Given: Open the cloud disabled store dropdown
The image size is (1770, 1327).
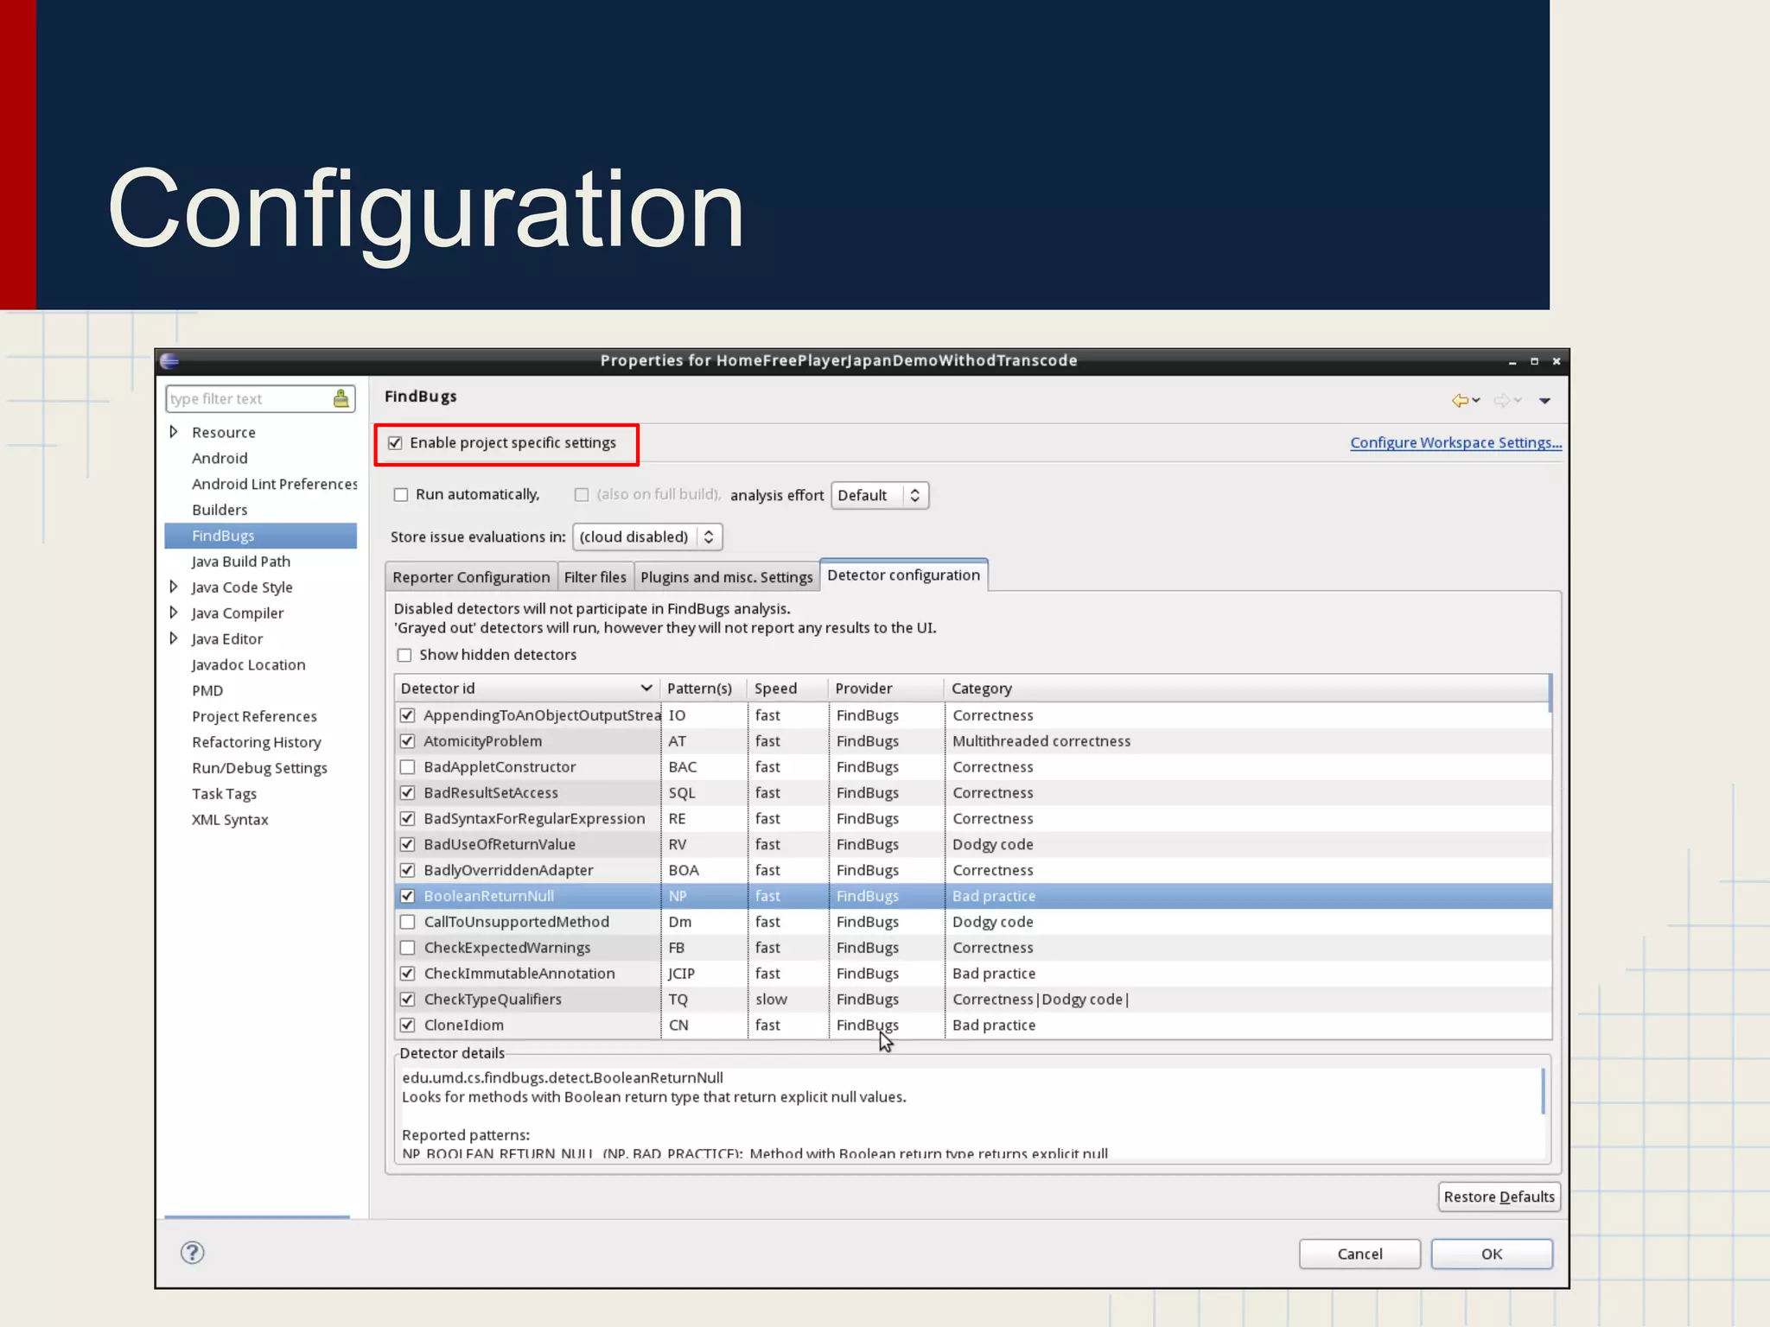Looking at the screenshot, I should pos(646,537).
